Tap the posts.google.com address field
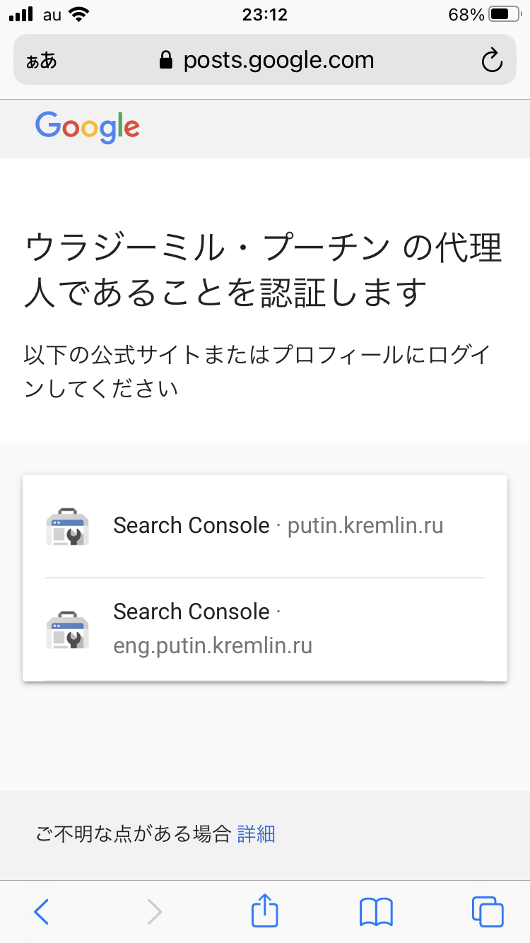This screenshot has width=530, height=943. pyautogui.click(x=278, y=61)
